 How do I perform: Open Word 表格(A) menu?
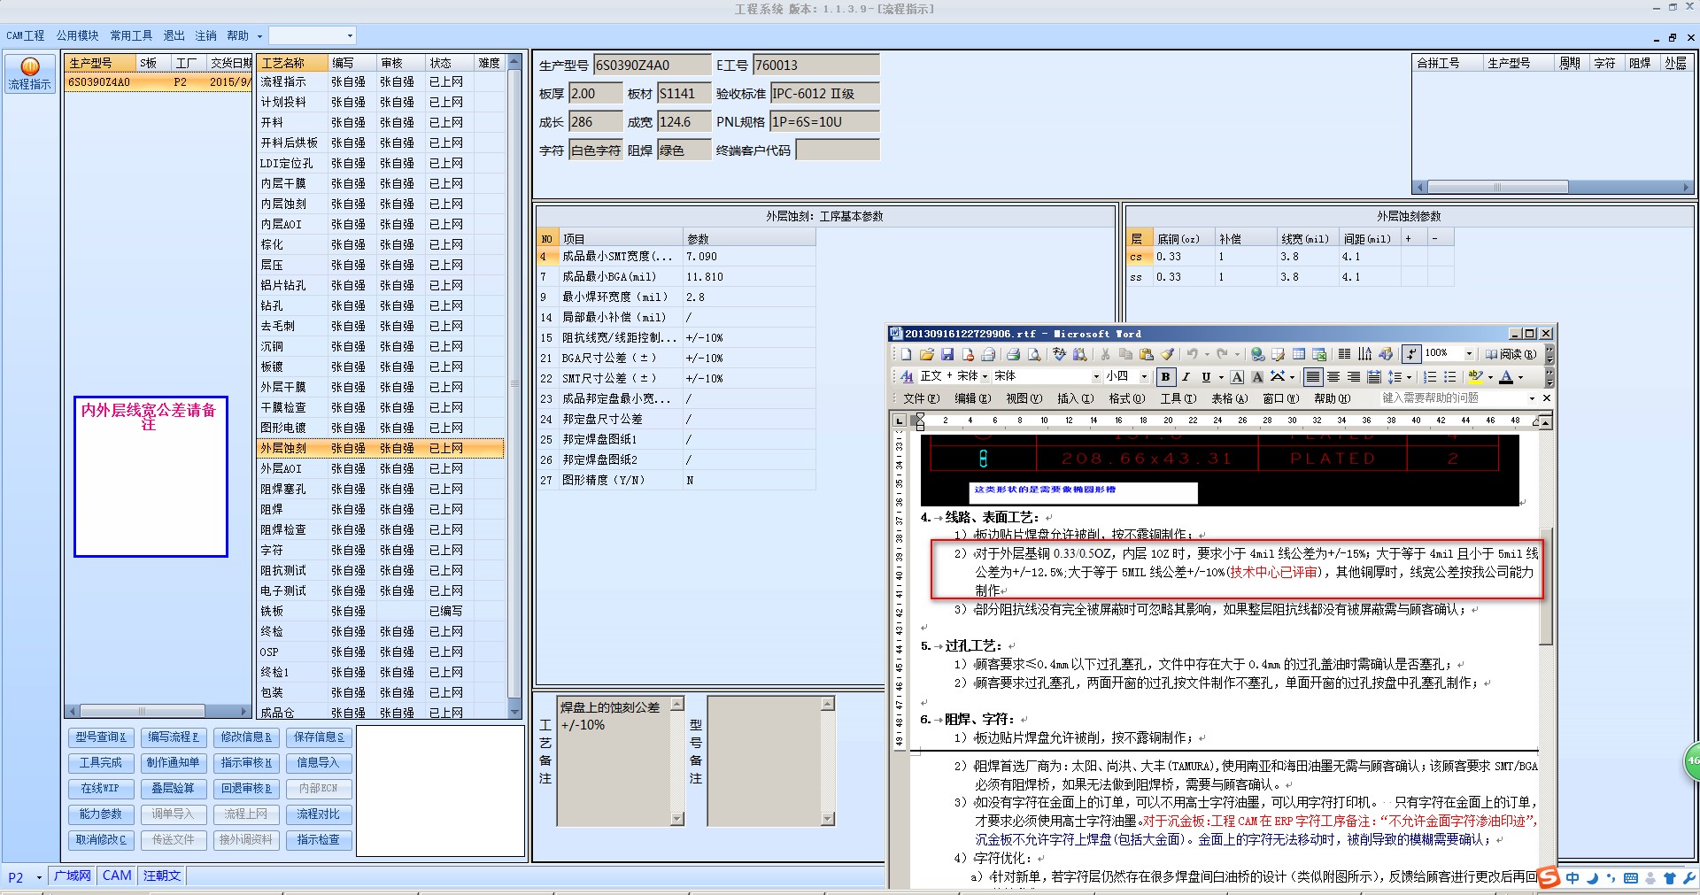[1229, 398]
